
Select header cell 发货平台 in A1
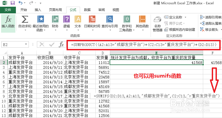(22, 58)
